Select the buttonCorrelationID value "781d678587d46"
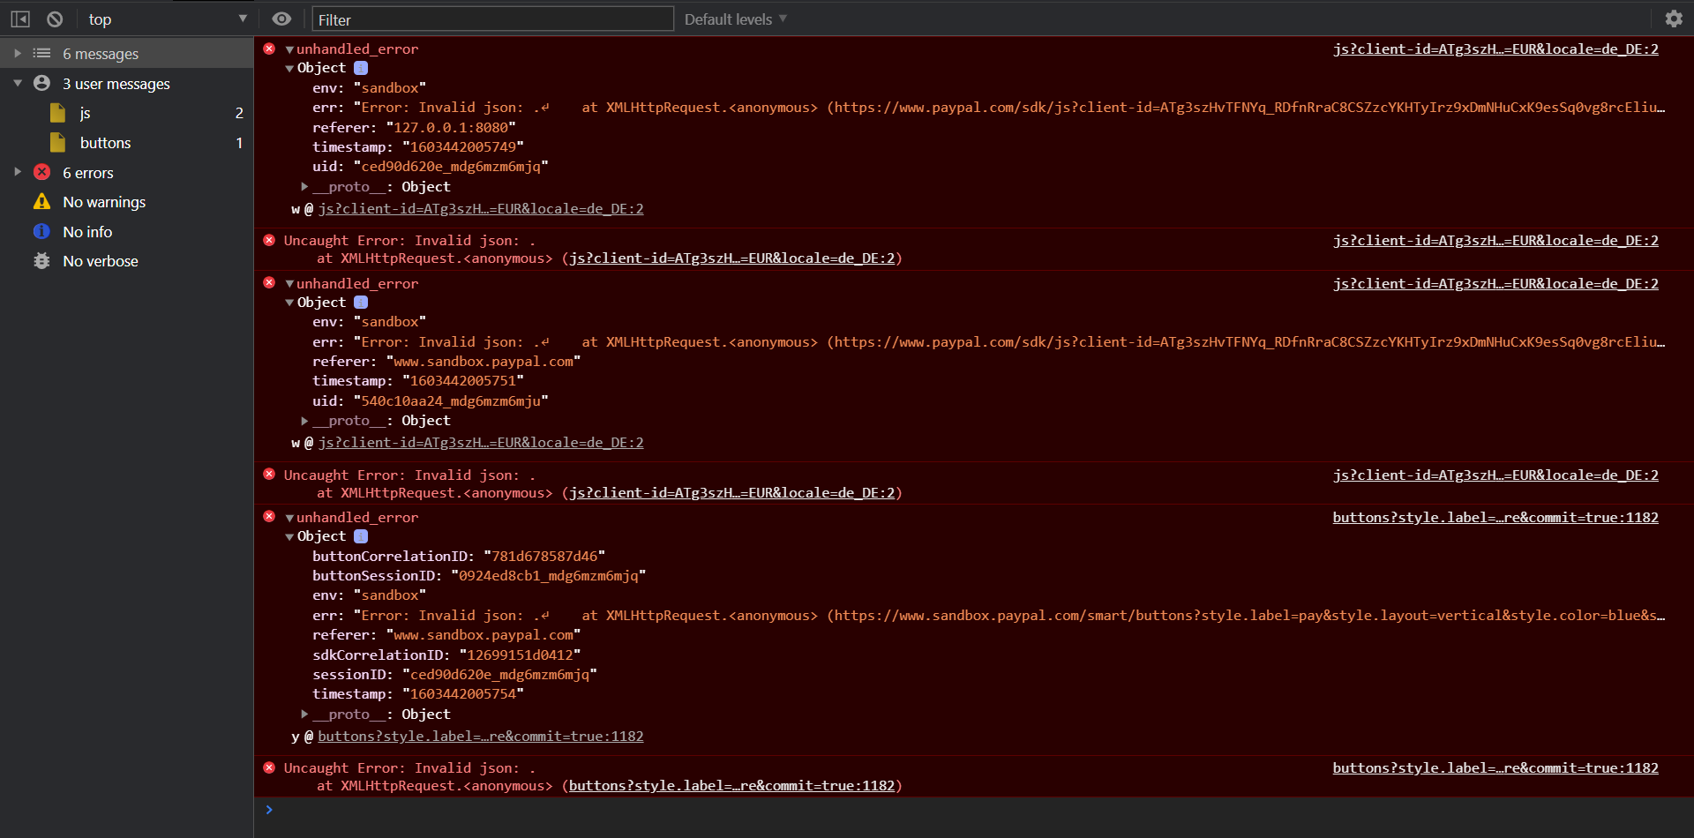1694x838 pixels. (x=544, y=557)
